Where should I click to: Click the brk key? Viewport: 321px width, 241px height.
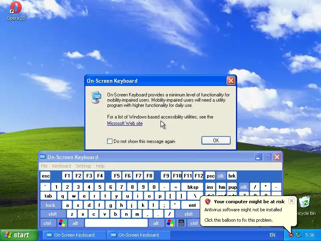point(232,176)
